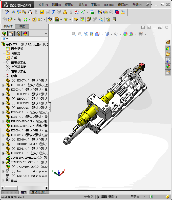Open the Toolbox menu
This screenshot has height=200, width=172.
(109, 5)
